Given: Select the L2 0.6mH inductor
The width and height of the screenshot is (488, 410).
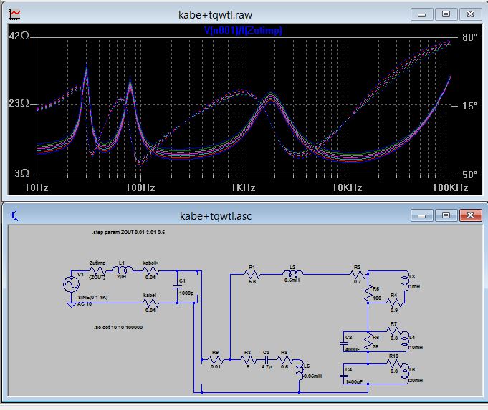Looking at the screenshot, I should coord(292,274).
